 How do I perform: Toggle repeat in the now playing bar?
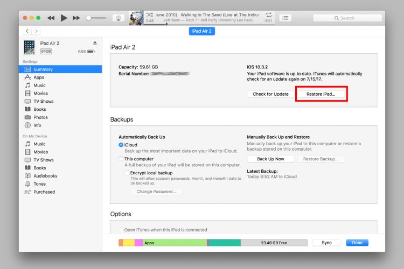tap(269, 15)
